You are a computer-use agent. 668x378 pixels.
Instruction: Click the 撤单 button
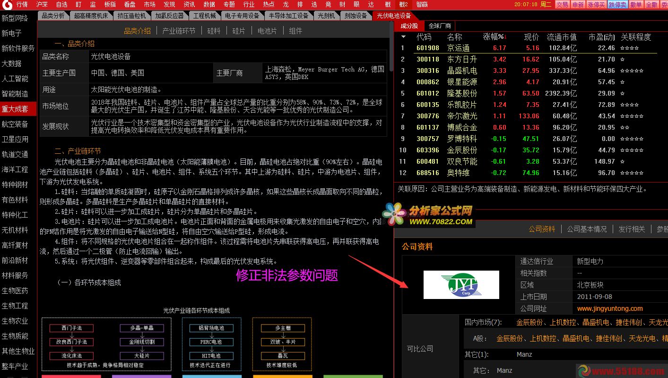tap(636, 4)
